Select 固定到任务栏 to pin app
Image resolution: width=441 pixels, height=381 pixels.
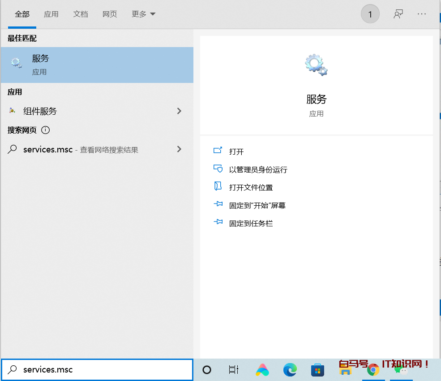pos(251,223)
